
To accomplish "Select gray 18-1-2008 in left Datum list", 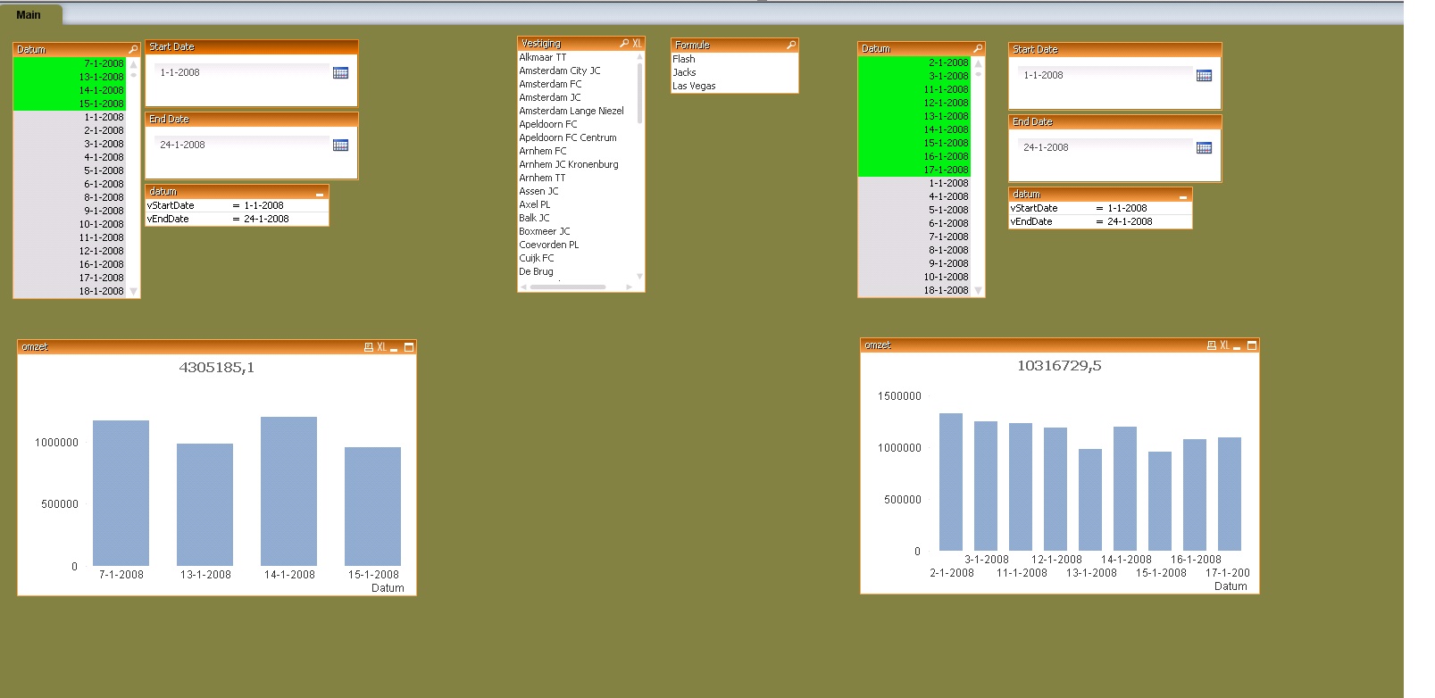I will (x=70, y=291).
